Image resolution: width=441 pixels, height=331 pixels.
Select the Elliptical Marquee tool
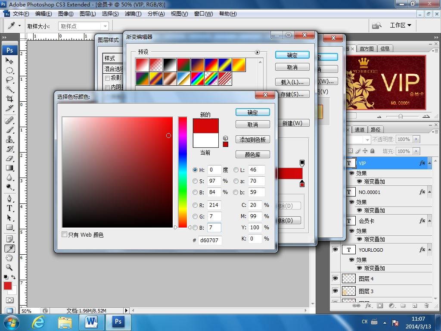pos(9,70)
